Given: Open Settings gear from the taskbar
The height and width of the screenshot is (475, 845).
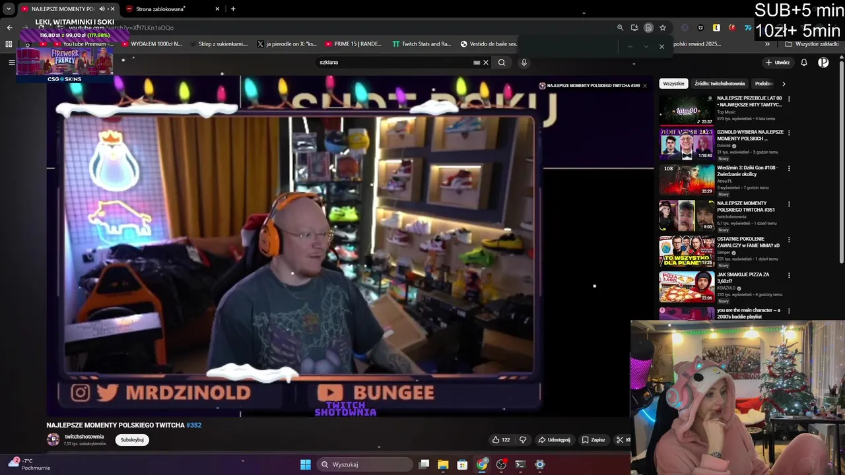Looking at the screenshot, I should (x=540, y=464).
